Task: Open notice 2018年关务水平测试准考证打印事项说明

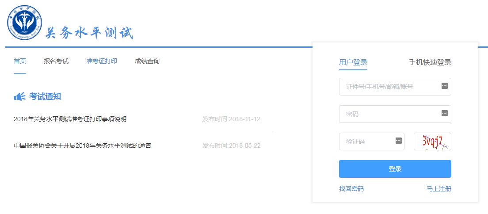Action: [70, 119]
